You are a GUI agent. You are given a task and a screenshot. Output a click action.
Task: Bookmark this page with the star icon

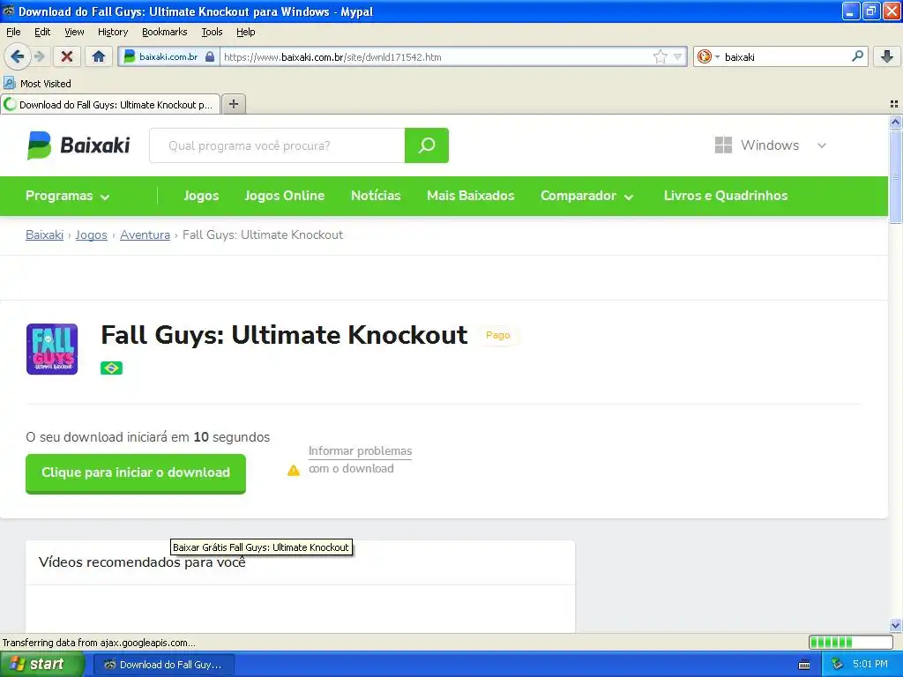pyautogui.click(x=660, y=56)
